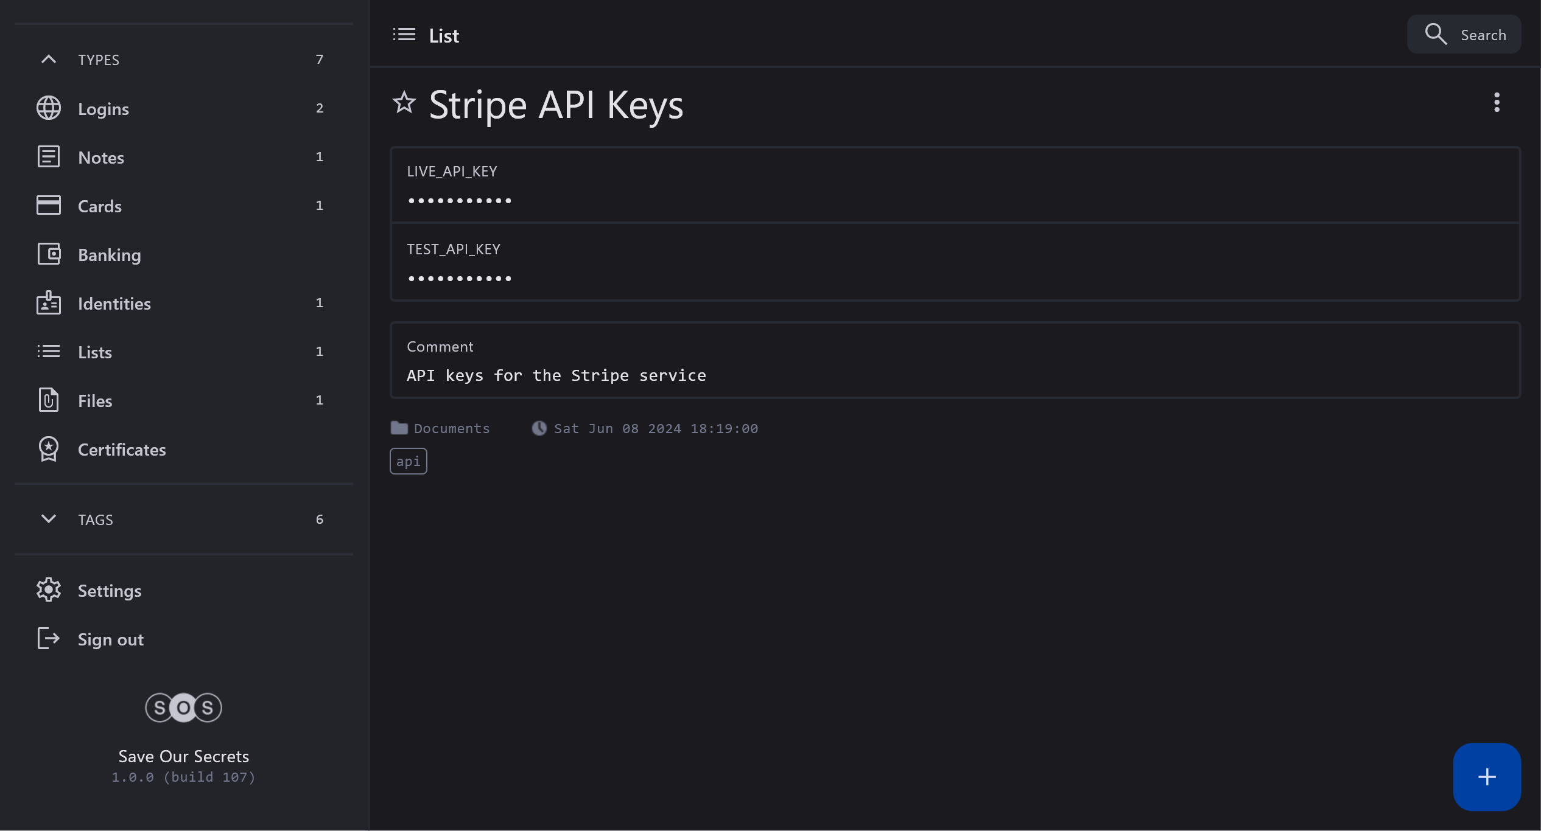Open the Lists category

(95, 352)
